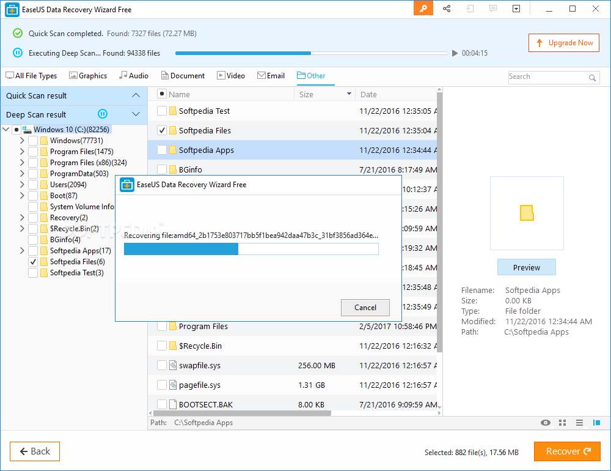Collapse the Quick Scan result section
The width and height of the screenshot is (611, 471).
[136, 95]
